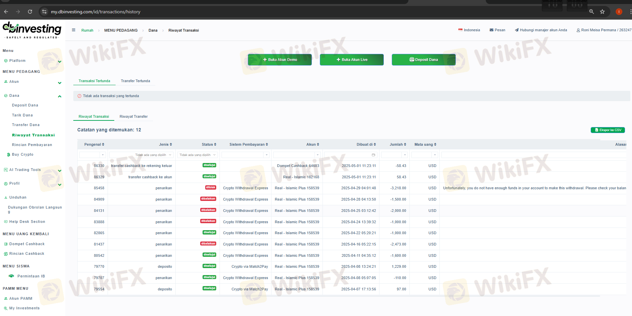The image size is (632, 316).
Task: Expand the Akun sidebar menu
Action: pyautogui.click(x=60, y=83)
